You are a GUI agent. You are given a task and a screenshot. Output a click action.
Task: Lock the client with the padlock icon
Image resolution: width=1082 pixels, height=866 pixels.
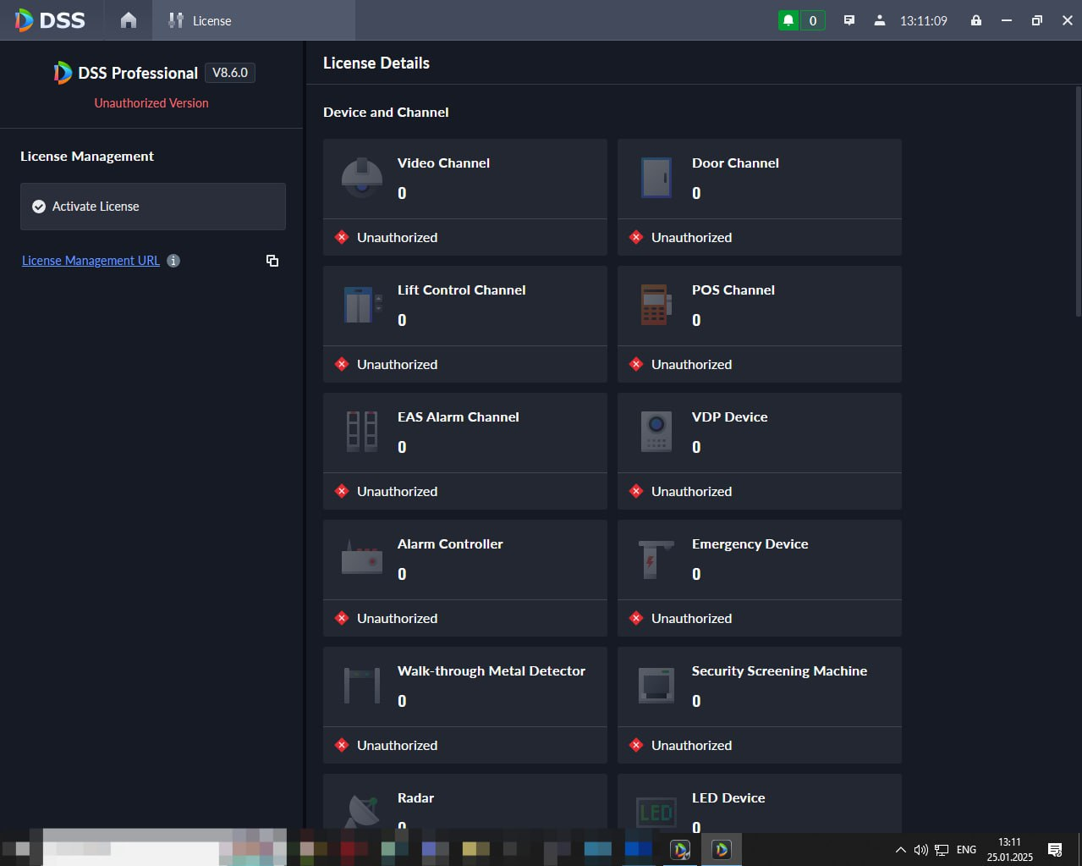click(976, 20)
